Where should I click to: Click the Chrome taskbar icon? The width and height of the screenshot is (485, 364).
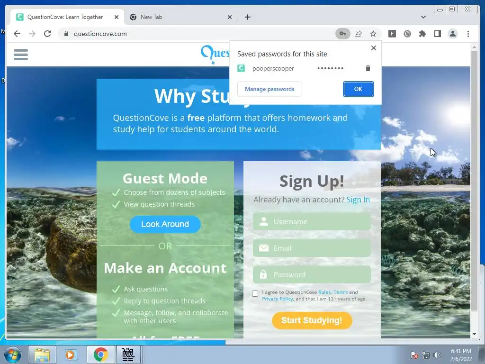100,355
